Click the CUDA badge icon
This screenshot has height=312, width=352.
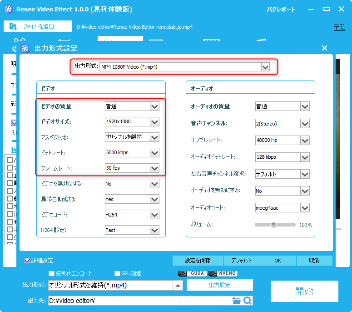pos(193,273)
